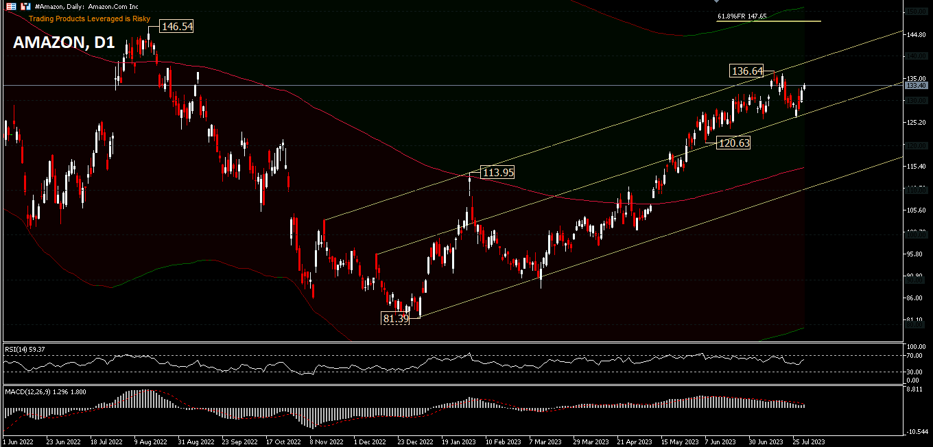Click the 8 Nov 2022 date label
933x447 pixels.
coord(328,442)
